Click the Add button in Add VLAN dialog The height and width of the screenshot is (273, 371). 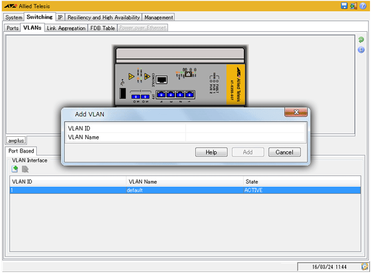(248, 152)
